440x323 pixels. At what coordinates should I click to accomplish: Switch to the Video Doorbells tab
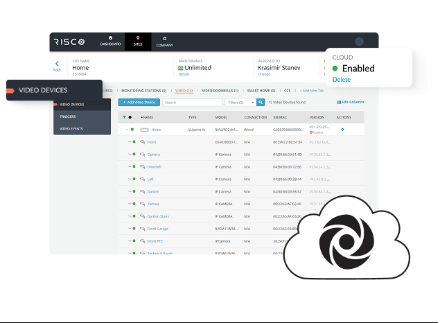pos(220,90)
